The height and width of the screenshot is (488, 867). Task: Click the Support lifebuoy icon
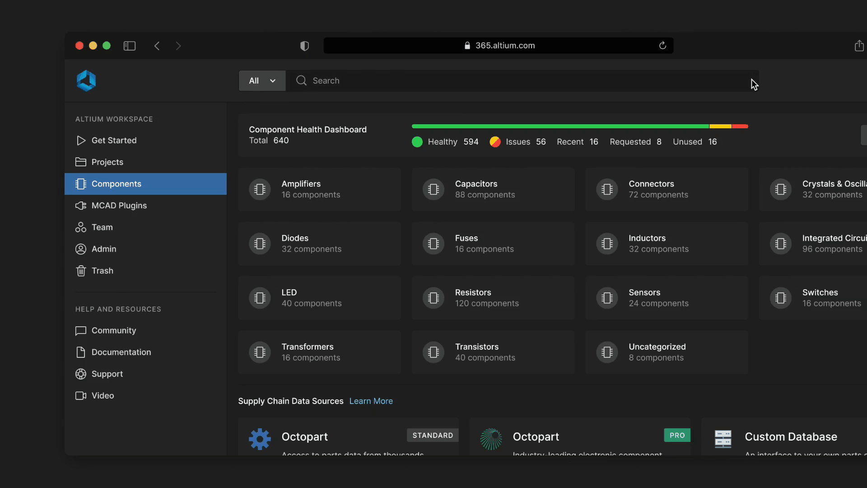pos(81,374)
